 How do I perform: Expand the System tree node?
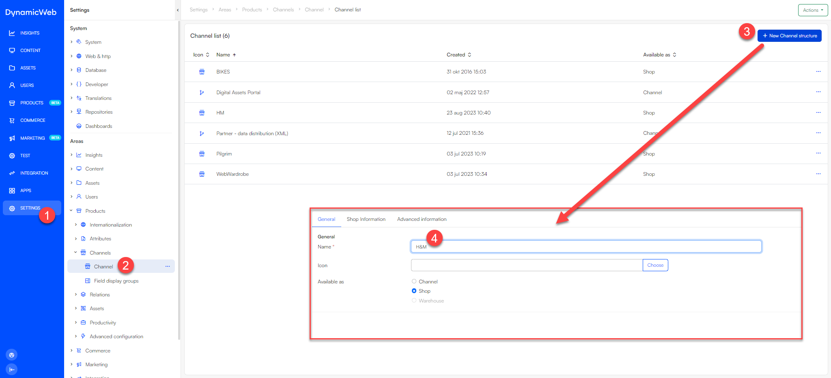pyautogui.click(x=72, y=42)
